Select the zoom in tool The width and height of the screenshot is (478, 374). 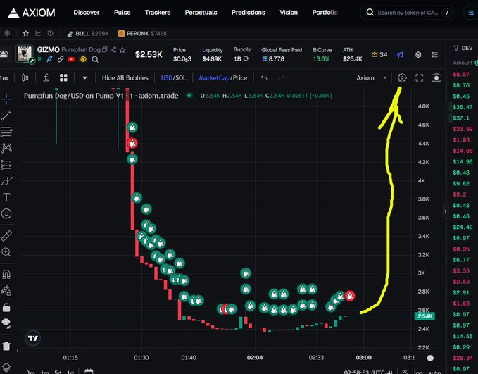click(x=6, y=252)
